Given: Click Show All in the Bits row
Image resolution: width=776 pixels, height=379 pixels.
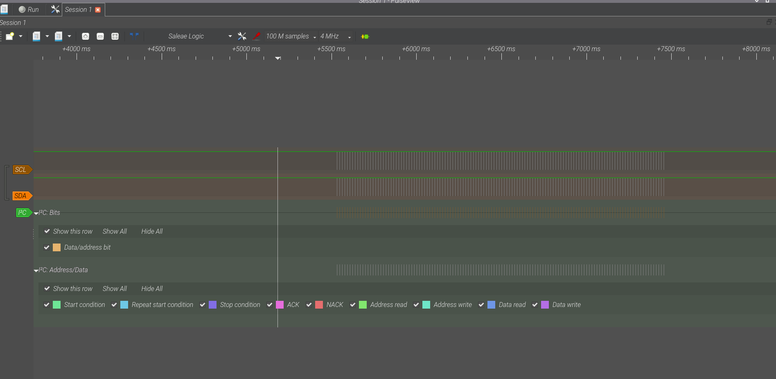Looking at the screenshot, I should [x=115, y=231].
